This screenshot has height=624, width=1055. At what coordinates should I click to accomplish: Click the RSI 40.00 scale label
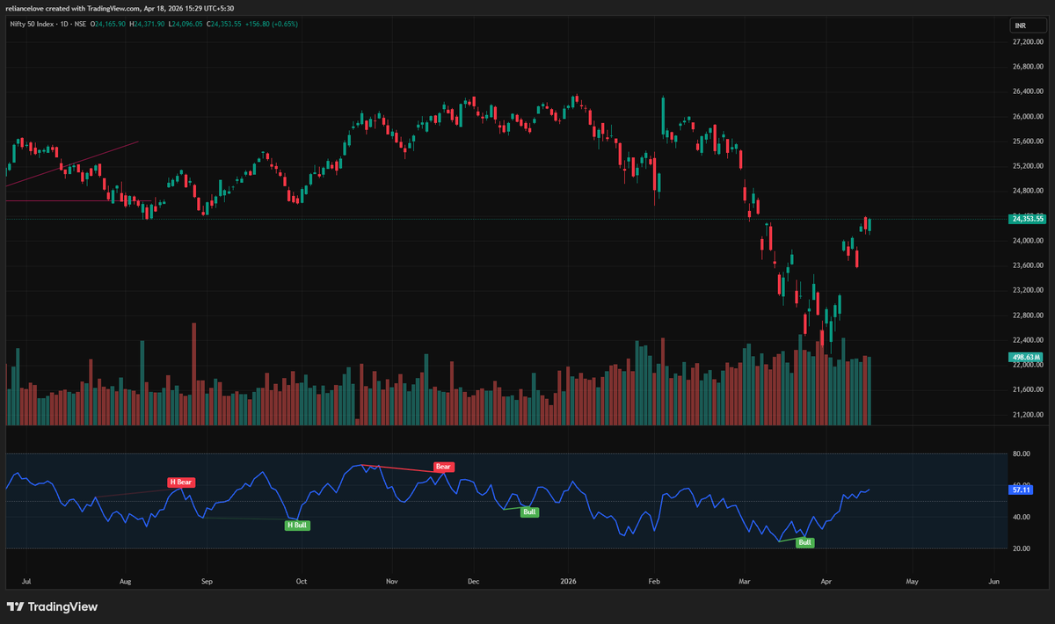point(1021,518)
